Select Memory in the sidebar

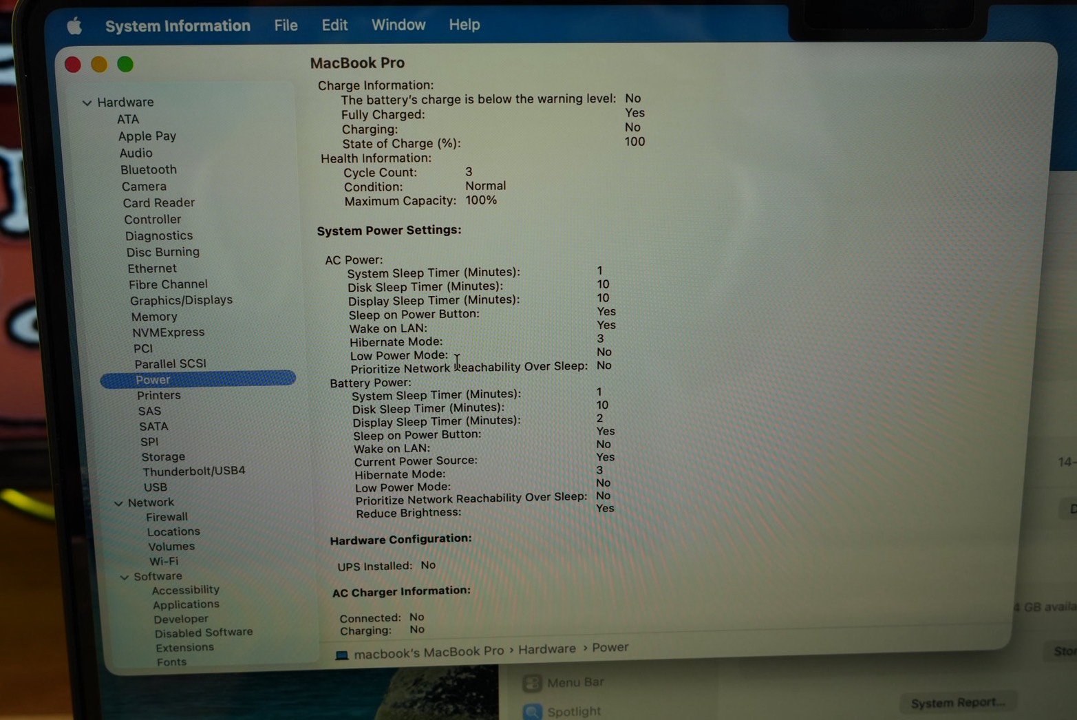(x=154, y=317)
